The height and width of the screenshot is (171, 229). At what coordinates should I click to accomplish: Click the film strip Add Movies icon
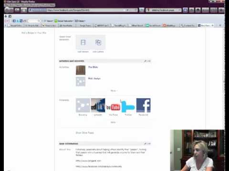tap(83, 42)
